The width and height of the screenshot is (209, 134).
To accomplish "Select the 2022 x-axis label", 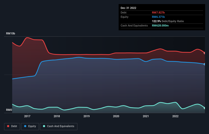I will pyautogui.click(x=175, y=116).
